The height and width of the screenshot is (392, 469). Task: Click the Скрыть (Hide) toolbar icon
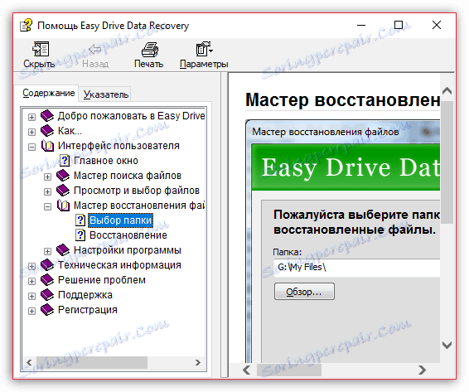coord(41,49)
